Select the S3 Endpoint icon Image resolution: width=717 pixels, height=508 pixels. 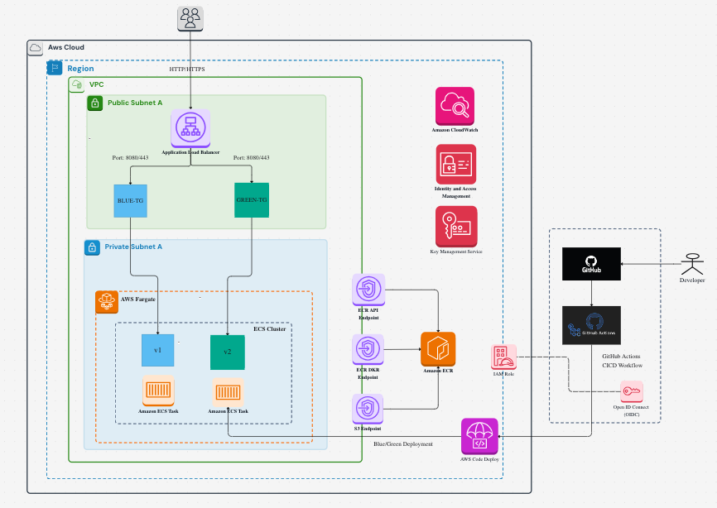click(x=368, y=409)
